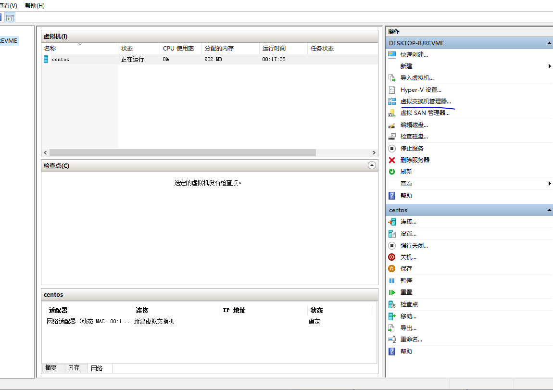Click the 00:17:38 uptime cell

pos(274,59)
